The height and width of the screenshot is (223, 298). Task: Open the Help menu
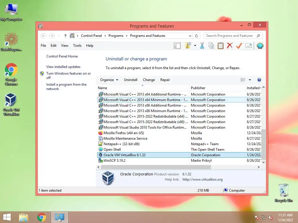pyautogui.click(x=90, y=46)
